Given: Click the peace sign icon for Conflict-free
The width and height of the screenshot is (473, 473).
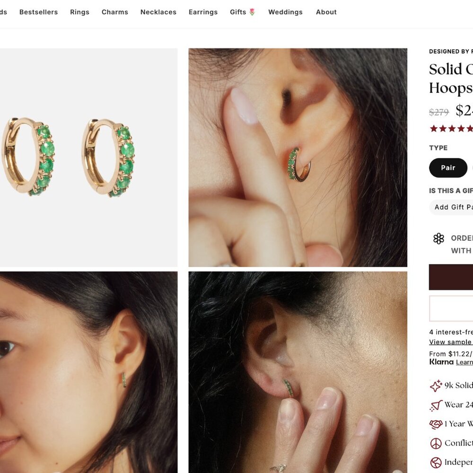Looking at the screenshot, I should point(435,443).
